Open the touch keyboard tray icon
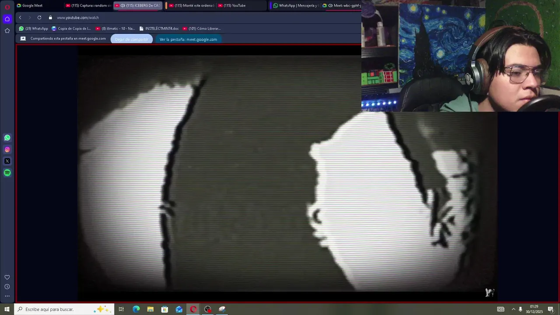560x315 pixels. click(501, 309)
